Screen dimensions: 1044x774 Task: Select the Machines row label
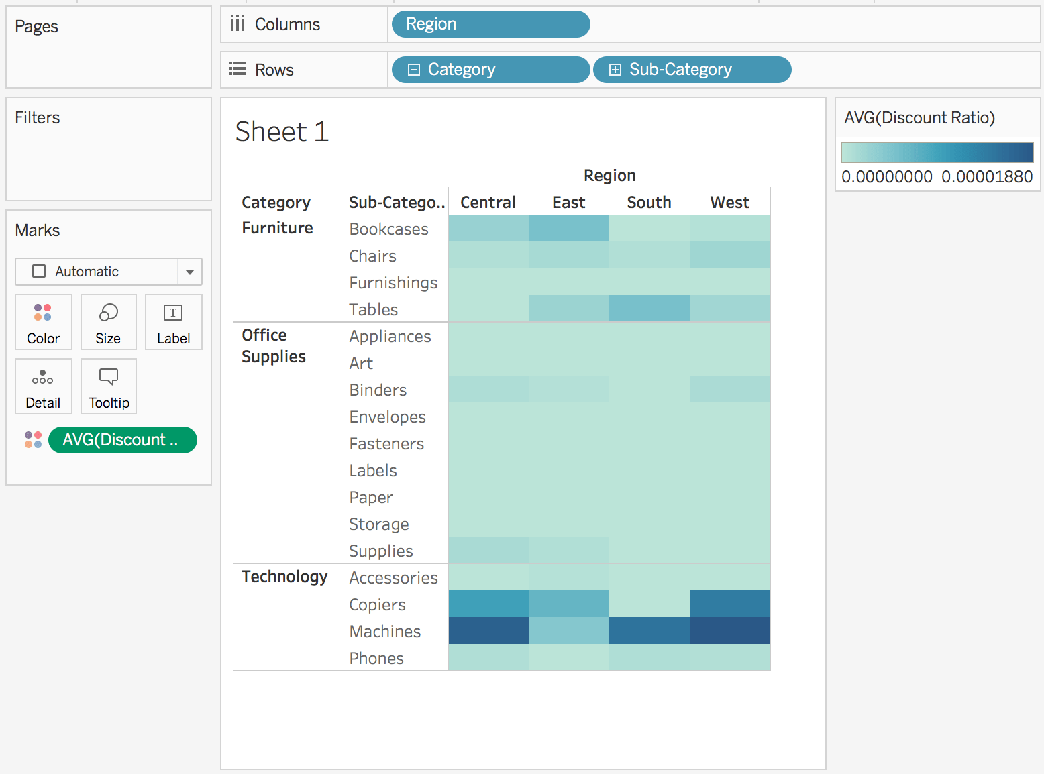click(385, 631)
